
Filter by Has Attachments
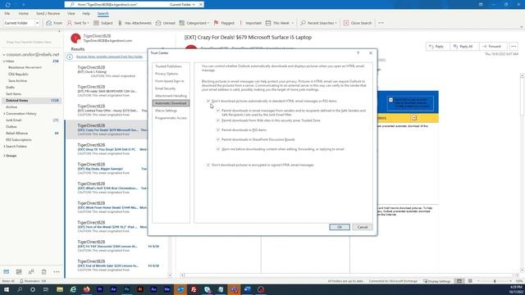point(135,23)
